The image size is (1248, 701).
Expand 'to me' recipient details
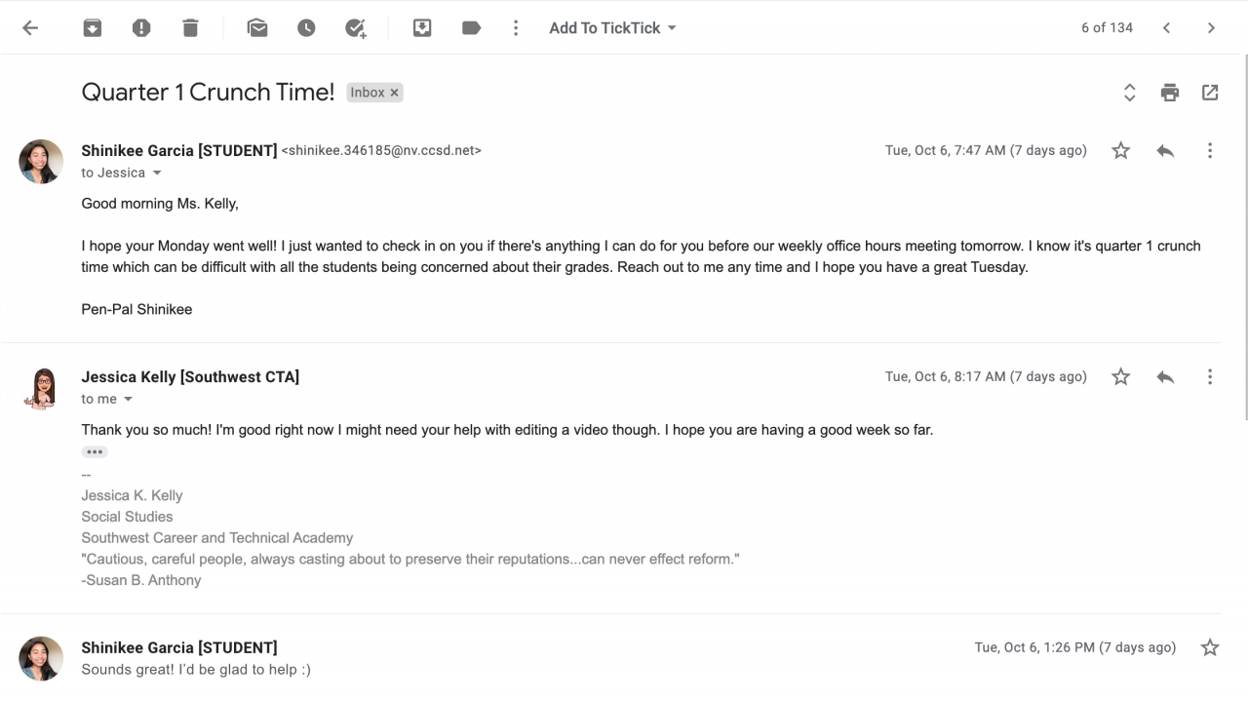[x=128, y=400]
